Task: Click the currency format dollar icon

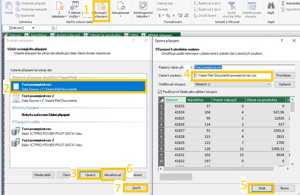Action: (x=160, y=15)
